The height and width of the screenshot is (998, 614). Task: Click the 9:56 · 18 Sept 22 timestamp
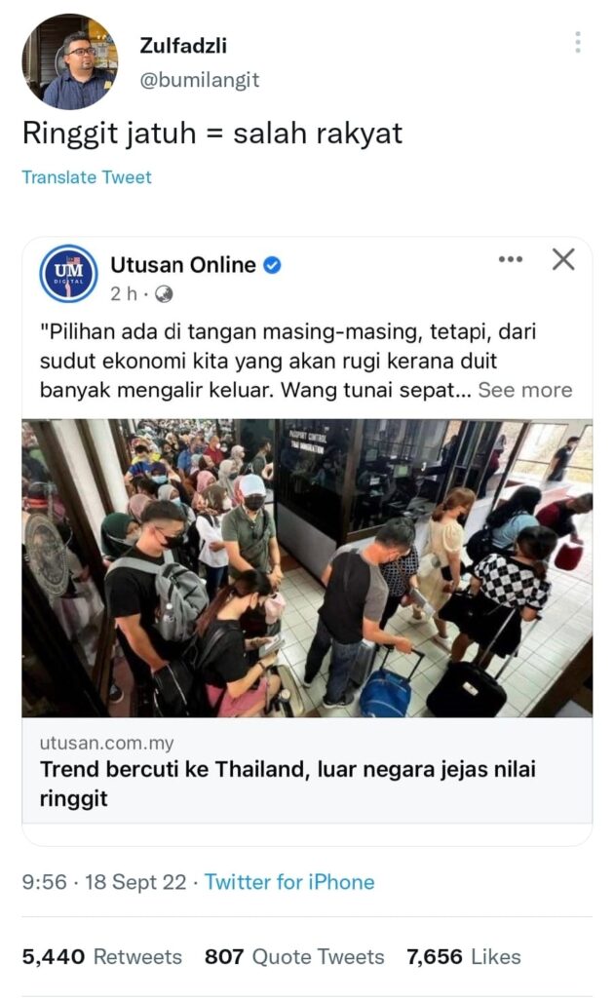[104, 882]
